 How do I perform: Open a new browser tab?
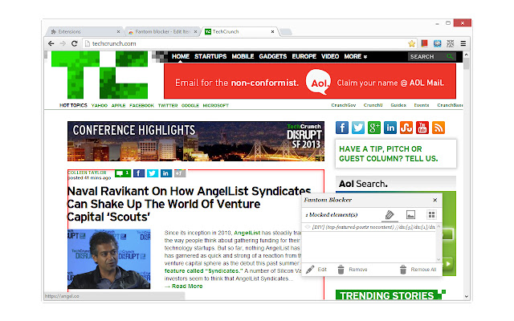pyautogui.click(x=286, y=32)
